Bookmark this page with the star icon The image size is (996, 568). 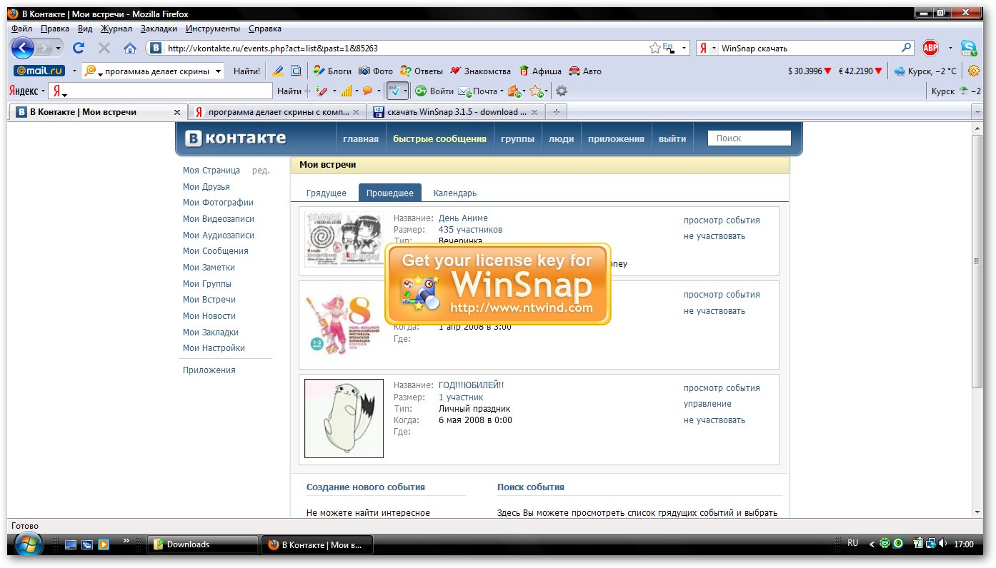point(655,49)
